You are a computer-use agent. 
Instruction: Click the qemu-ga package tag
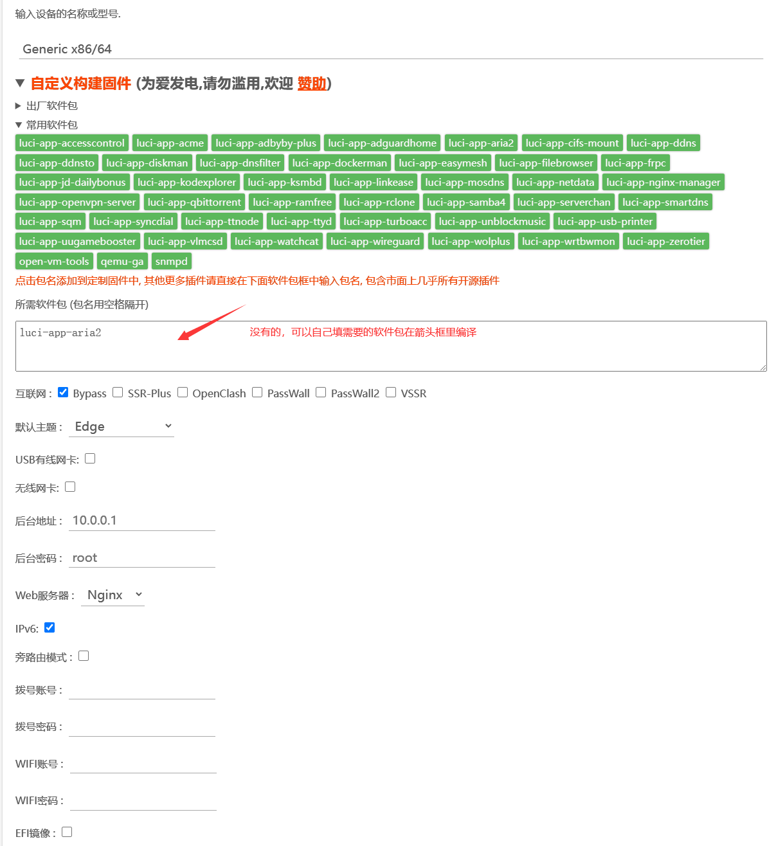pos(122,261)
